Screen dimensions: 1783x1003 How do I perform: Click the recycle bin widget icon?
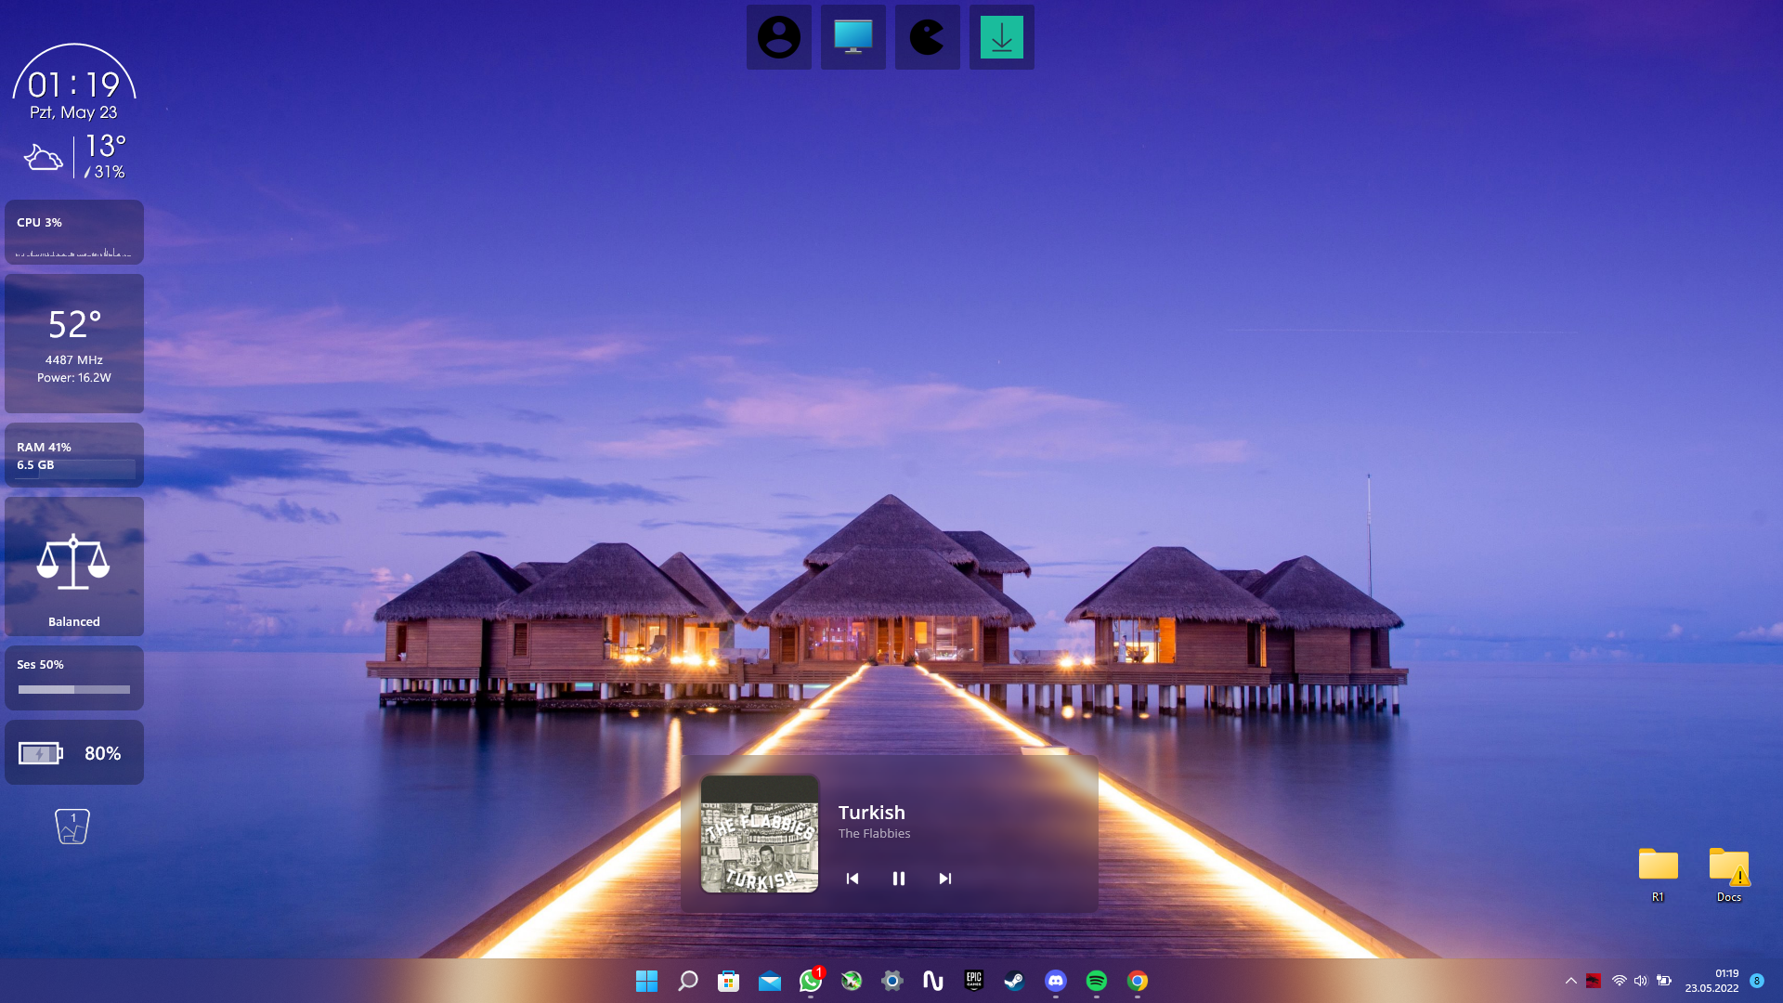click(72, 826)
